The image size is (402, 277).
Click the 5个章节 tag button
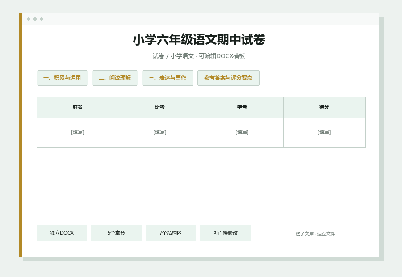point(117,233)
